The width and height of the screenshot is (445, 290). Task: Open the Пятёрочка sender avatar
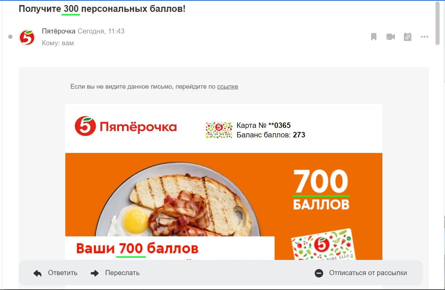click(27, 38)
